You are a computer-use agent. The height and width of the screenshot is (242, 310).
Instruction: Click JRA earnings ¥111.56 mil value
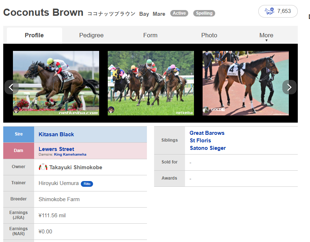click(x=52, y=215)
